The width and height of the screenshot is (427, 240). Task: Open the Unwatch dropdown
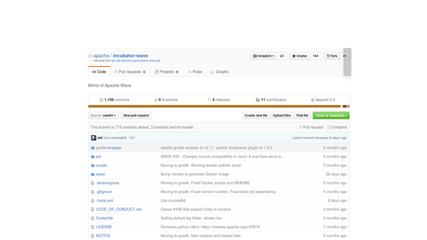pyautogui.click(x=263, y=56)
